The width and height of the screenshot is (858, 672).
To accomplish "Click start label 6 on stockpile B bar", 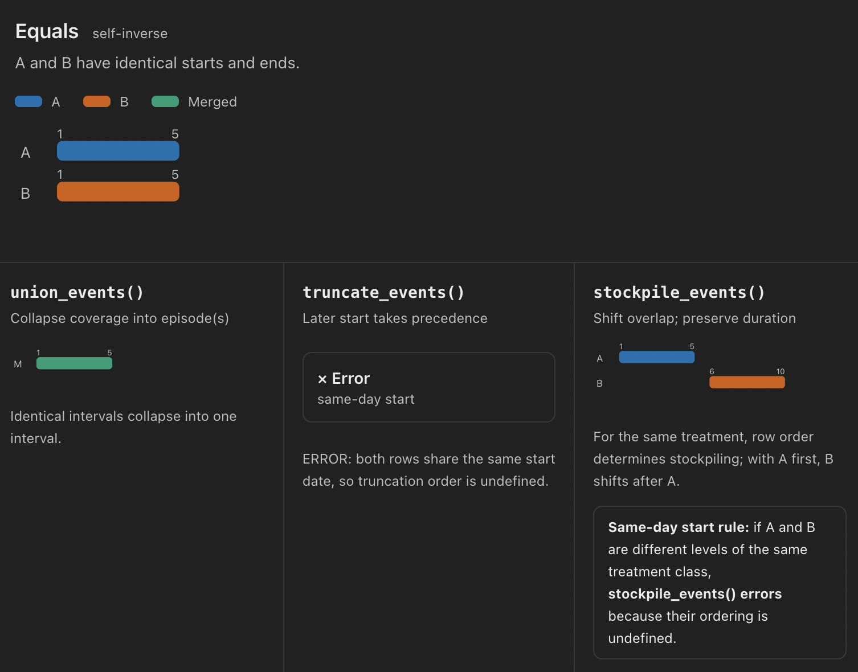I will pos(712,371).
